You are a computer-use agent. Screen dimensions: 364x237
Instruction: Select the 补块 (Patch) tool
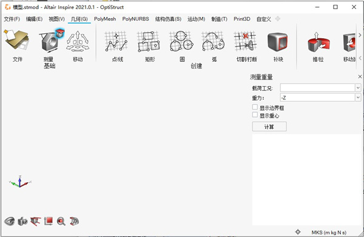click(x=278, y=42)
